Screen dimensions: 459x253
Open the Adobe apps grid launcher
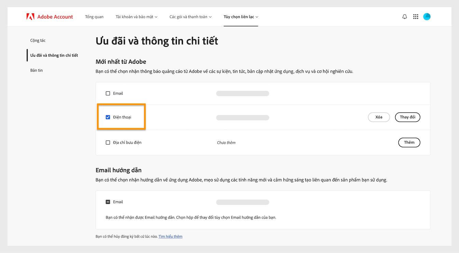416,16
